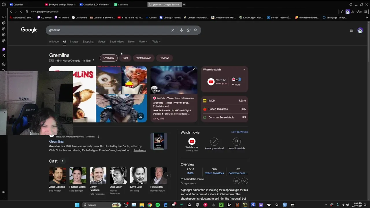Open Spotify from the taskbar
Viewport: 370px width, 208px height.
(158, 205)
